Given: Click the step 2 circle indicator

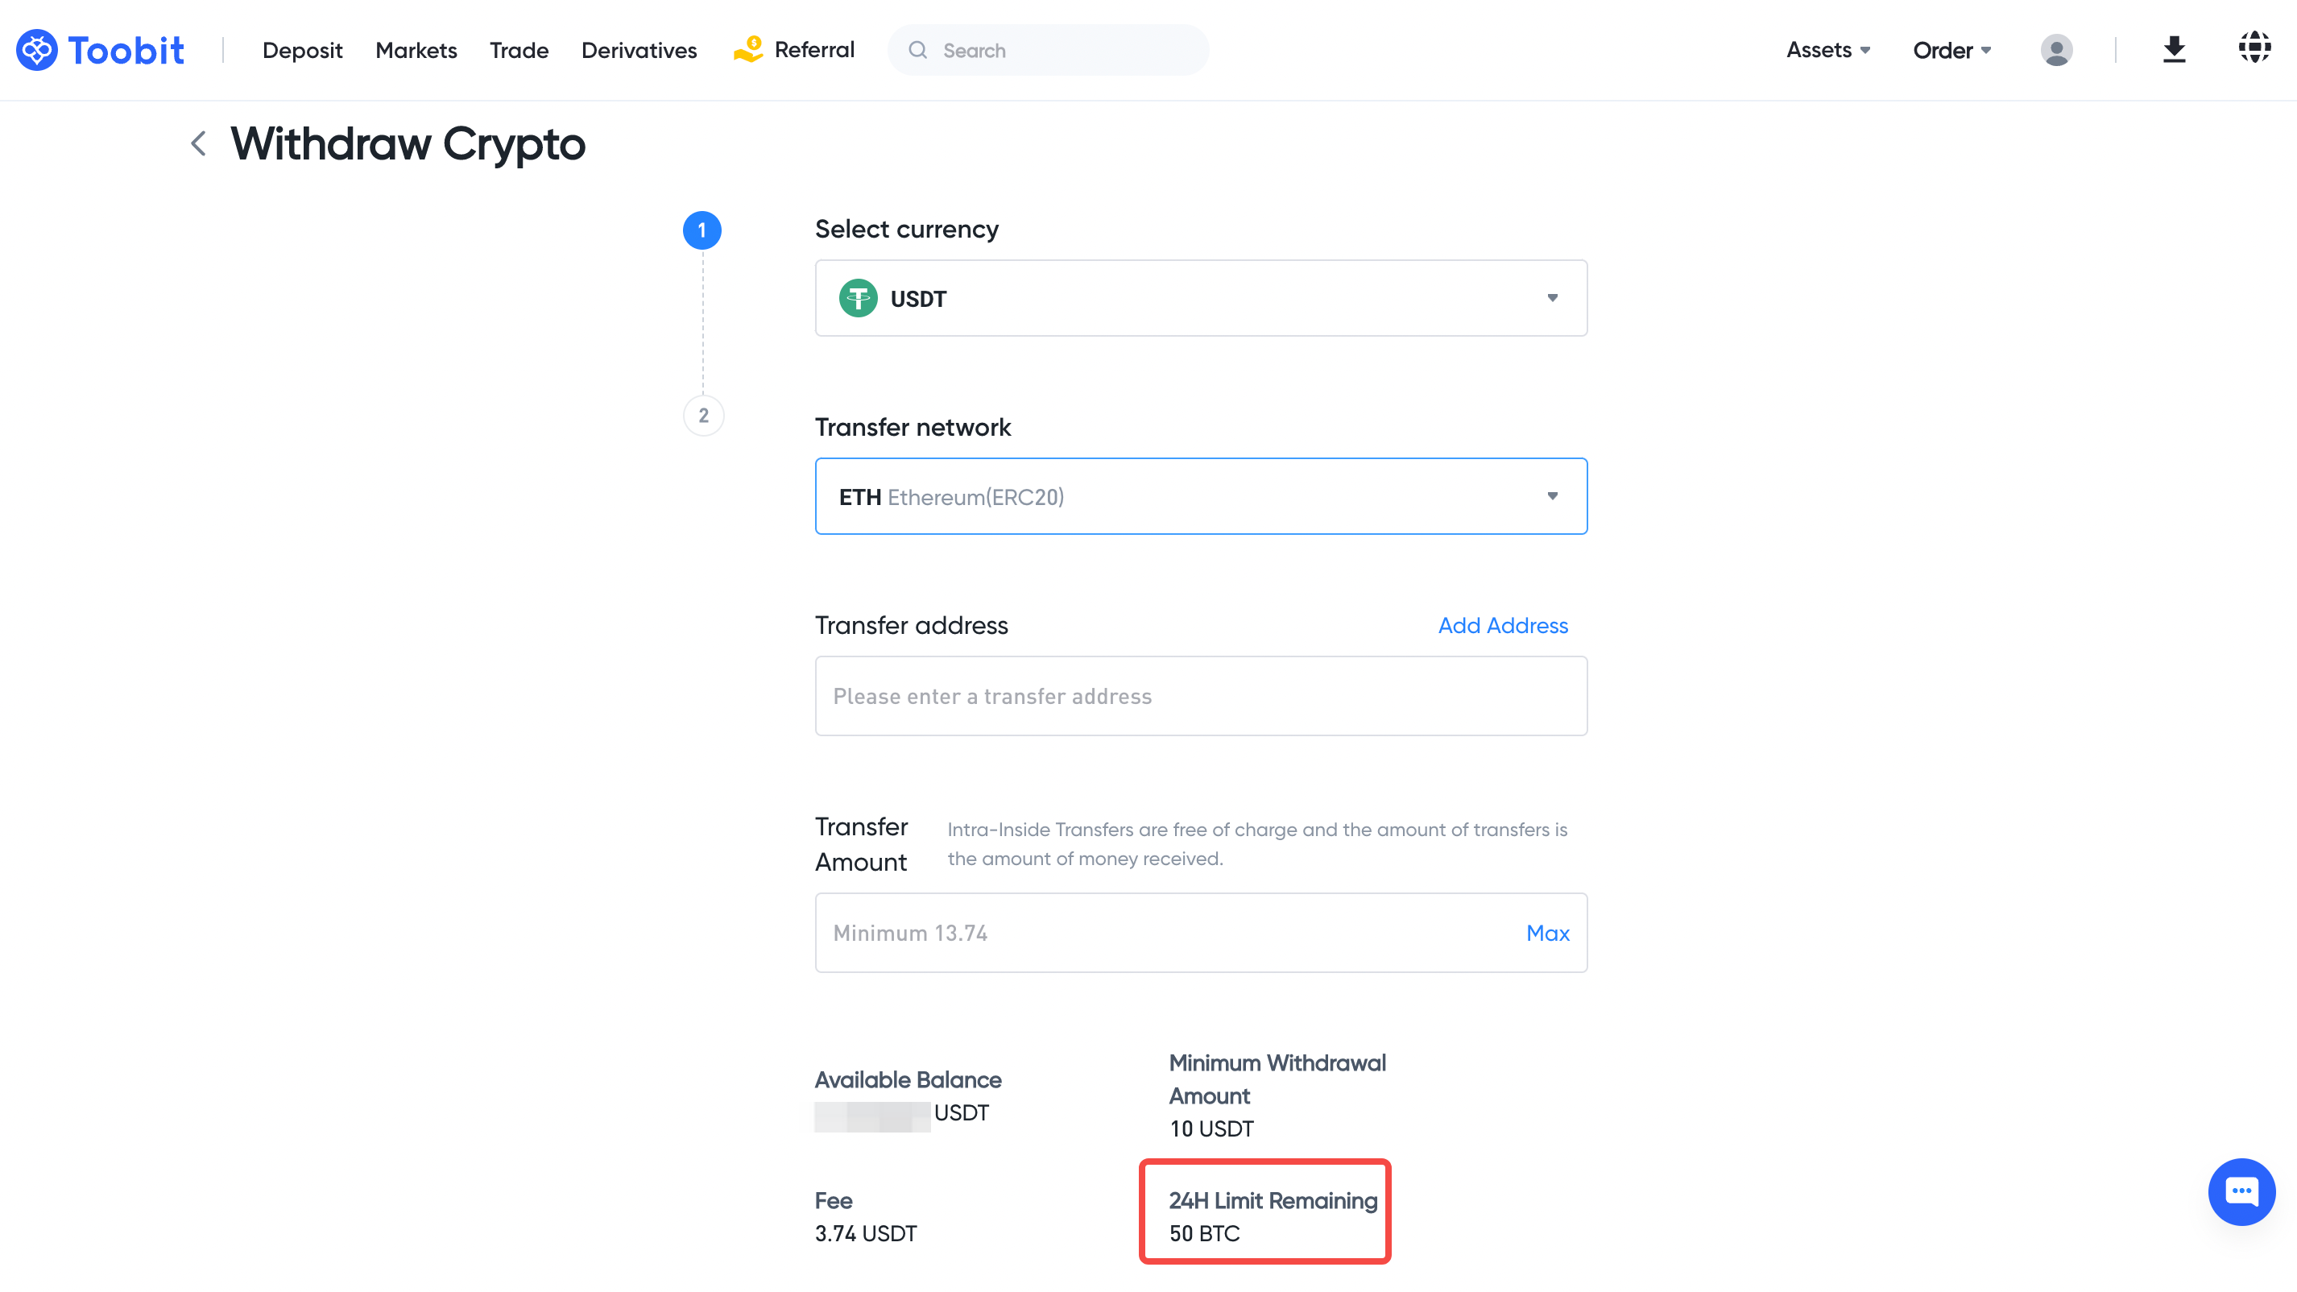Looking at the screenshot, I should [x=702, y=416].
